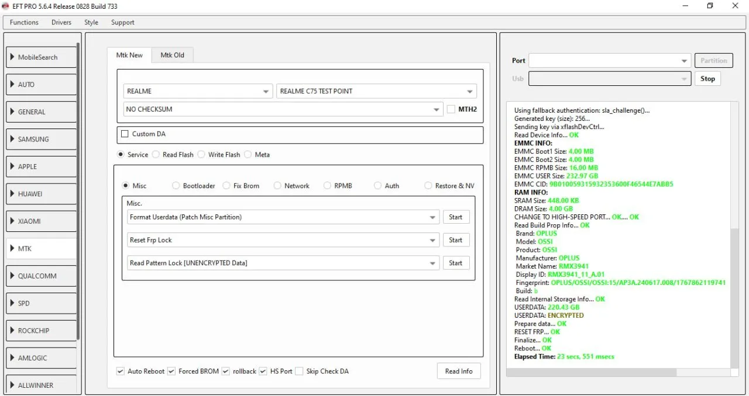The height and width of the screenshot is (396, 749).
Task: Open the MTK sidebar section
Action: (41, 249)
